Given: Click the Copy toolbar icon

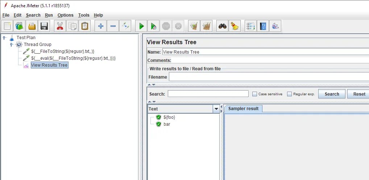Looking at the screenshot, I should [72, 26].
